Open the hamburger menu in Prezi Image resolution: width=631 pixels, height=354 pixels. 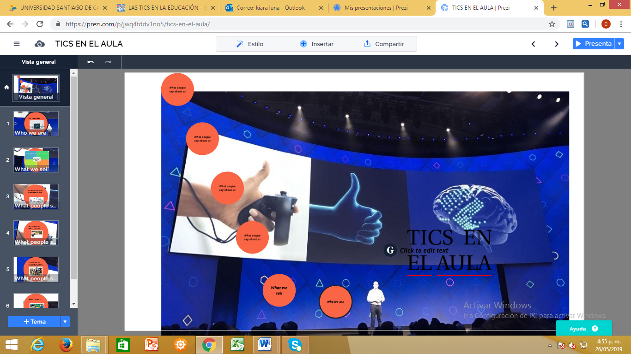17,44
